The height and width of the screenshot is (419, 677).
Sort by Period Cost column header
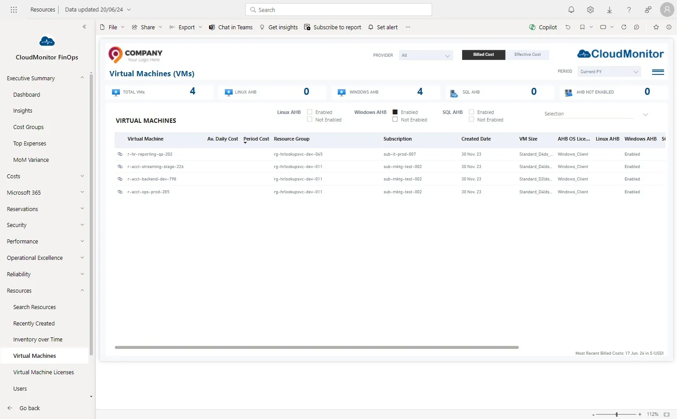[x=256, y=139]
